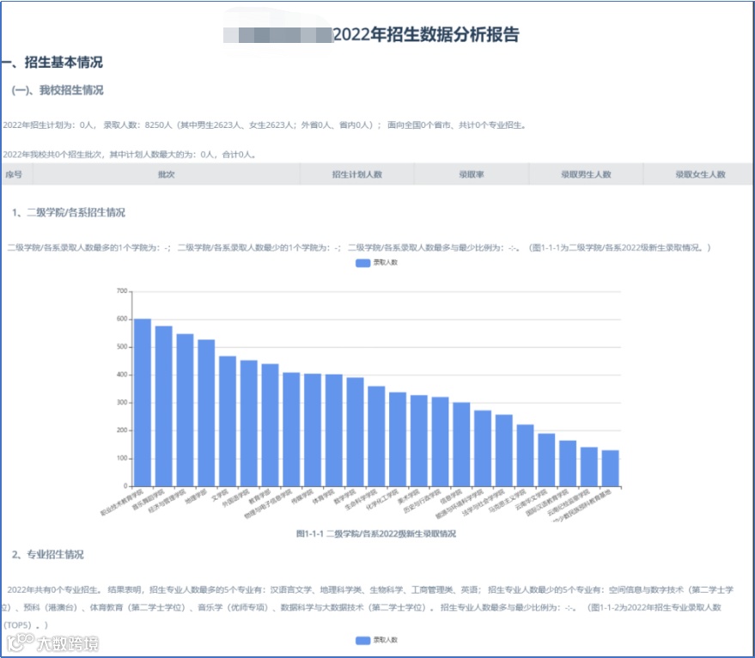Click the heading 1、二级学院/各系招生情况

pos(69,212)
